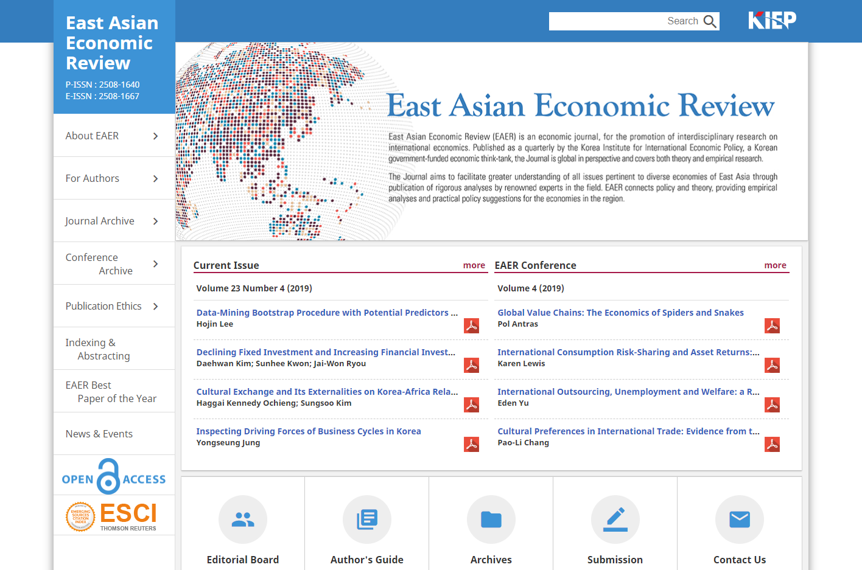Open PDF for Hojin Lee's article

coord(471,326)
